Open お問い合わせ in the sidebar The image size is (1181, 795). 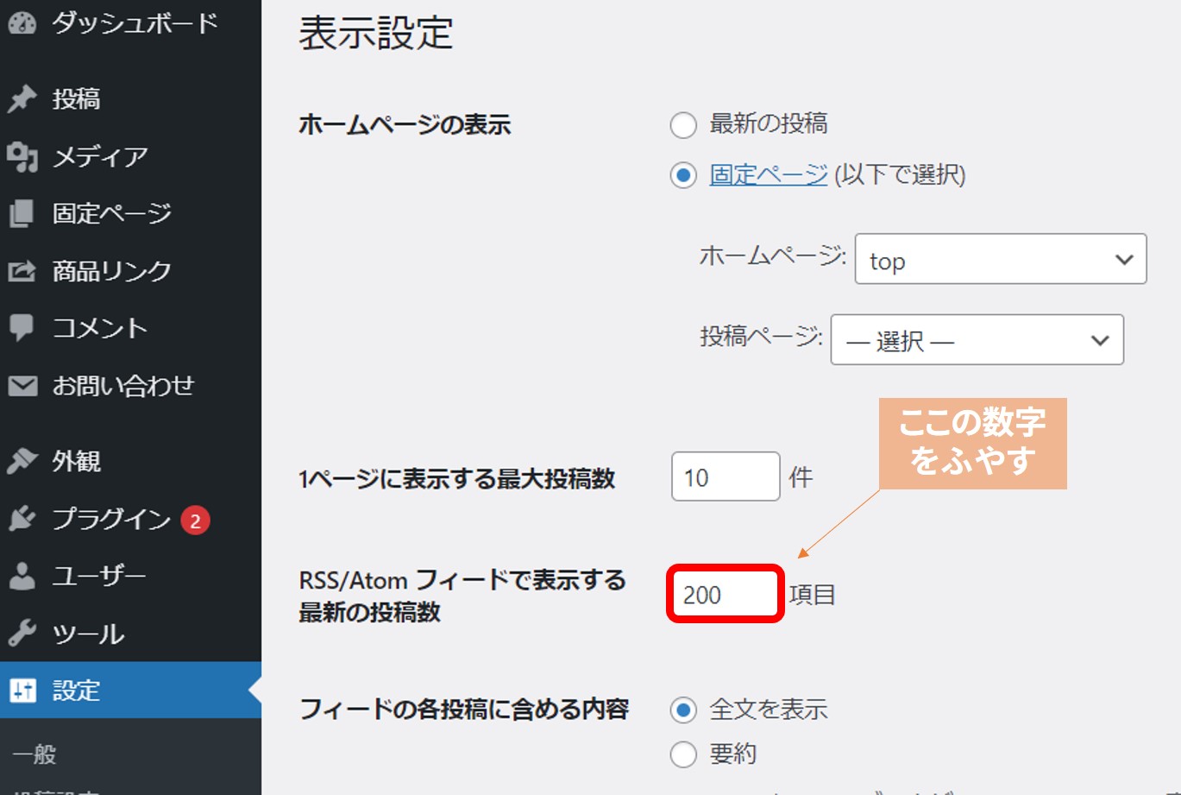tap(123, 386)
